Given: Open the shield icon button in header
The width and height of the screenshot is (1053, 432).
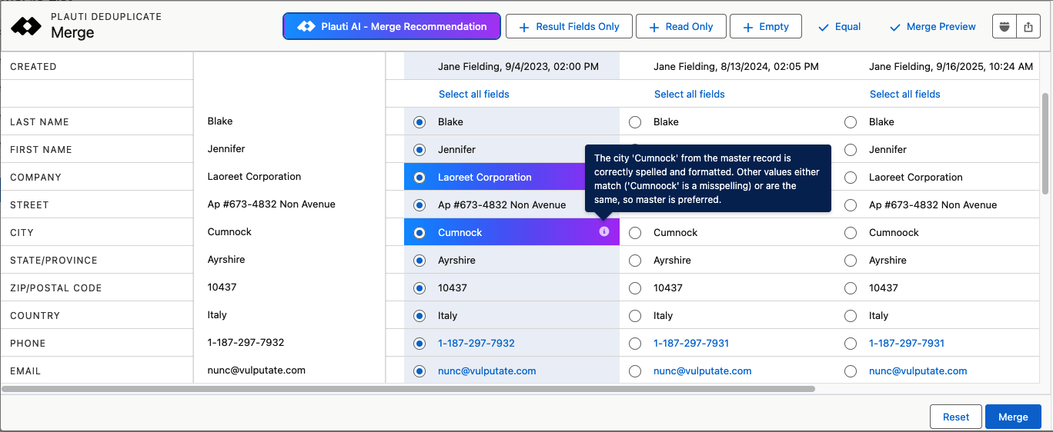Looking at the screenshot, I should tap(1005, 26).
